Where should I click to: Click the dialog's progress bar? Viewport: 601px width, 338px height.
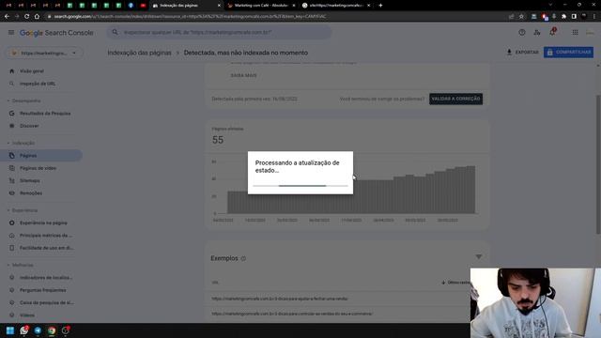tap(300, 186)
